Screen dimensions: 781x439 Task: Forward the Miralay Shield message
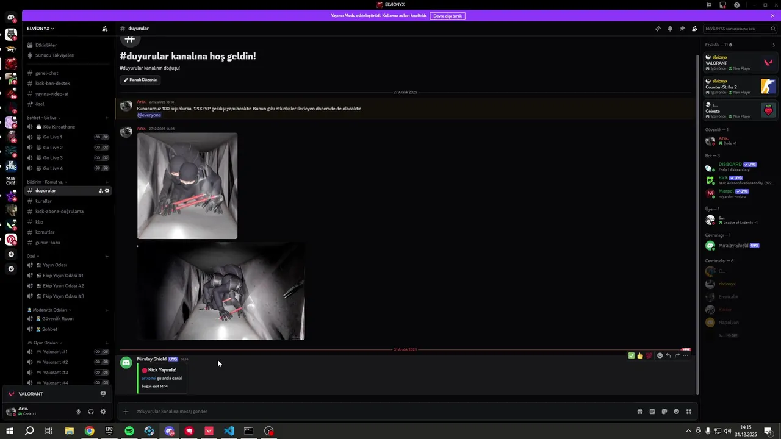coord(677,355)
